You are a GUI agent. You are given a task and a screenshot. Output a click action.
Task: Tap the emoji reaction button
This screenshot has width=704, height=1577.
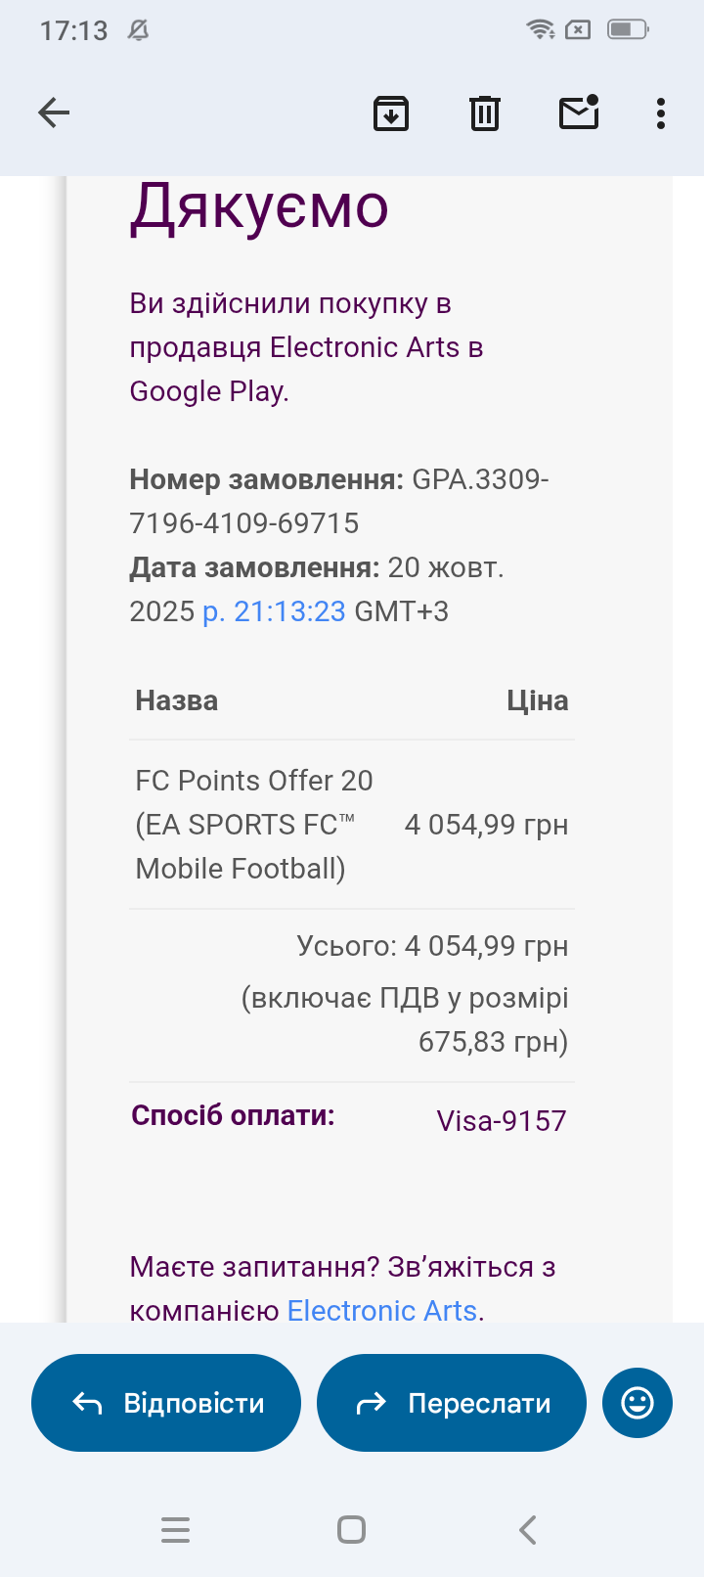tap(638, 1403)
